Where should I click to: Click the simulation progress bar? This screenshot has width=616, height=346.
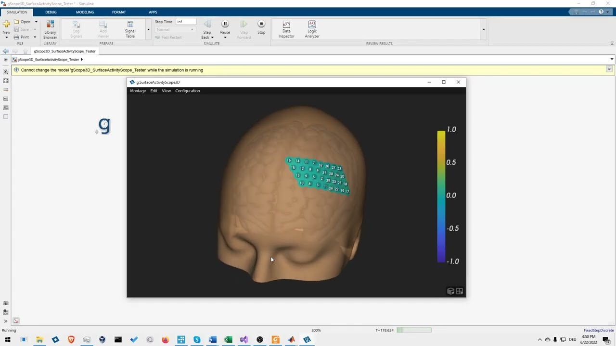tap(414, 330)
